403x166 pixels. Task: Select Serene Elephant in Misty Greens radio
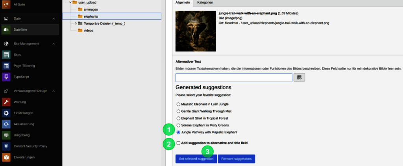coord(178,125)
